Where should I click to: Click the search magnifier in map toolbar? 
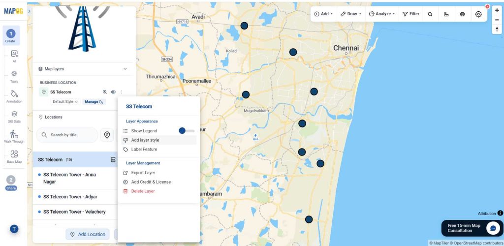[430, 14]
